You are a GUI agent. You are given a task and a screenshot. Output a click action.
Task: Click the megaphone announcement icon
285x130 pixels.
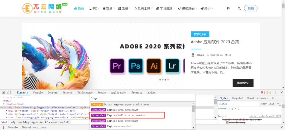click(x=229, y=8)
